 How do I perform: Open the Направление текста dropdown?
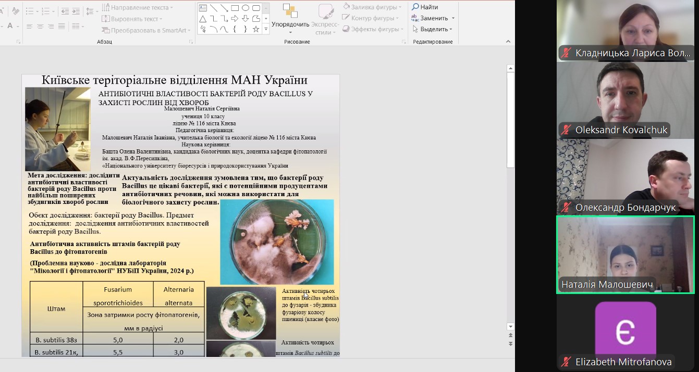point(138,8)
